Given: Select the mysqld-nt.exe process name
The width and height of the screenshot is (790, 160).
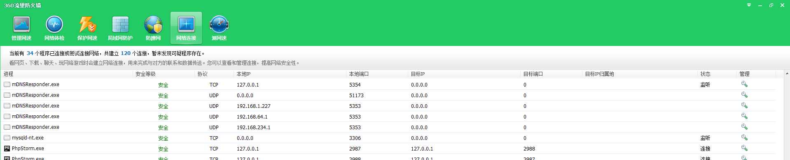Looking at the screenshot, I should (x=28, y=138).
